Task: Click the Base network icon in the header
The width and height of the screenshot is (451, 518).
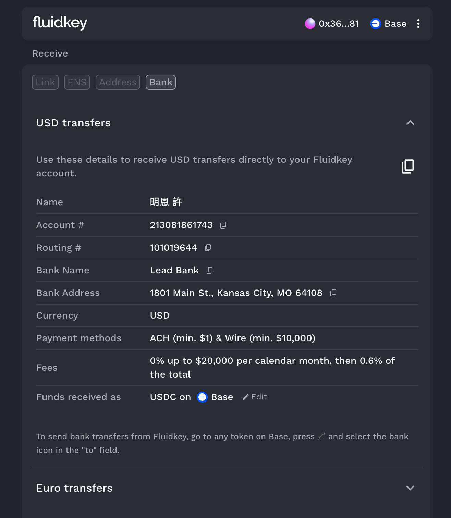Action: (376, 24)
